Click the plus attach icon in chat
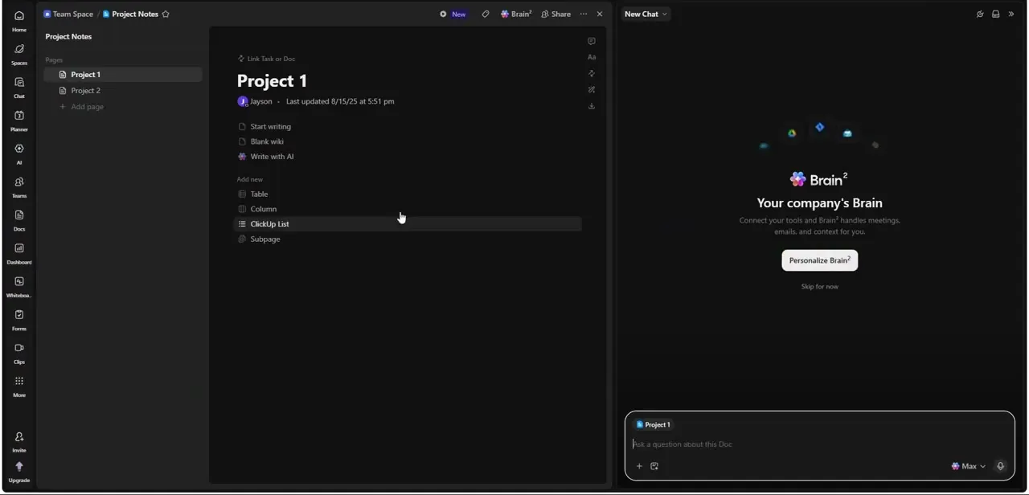Screen dimensions: 1029x495 pos(639,466)
